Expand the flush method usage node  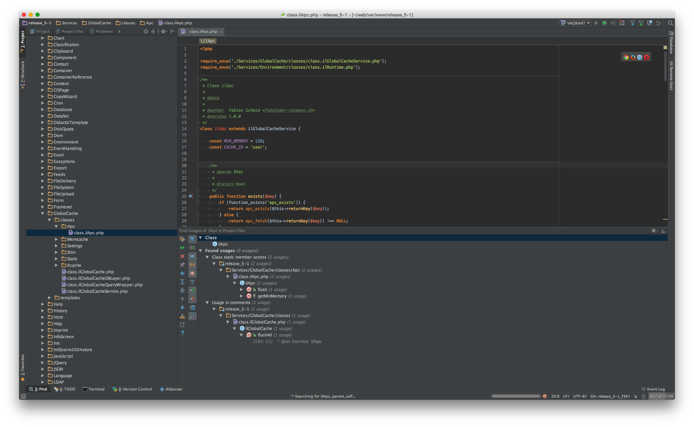click(x=241, y=290)
